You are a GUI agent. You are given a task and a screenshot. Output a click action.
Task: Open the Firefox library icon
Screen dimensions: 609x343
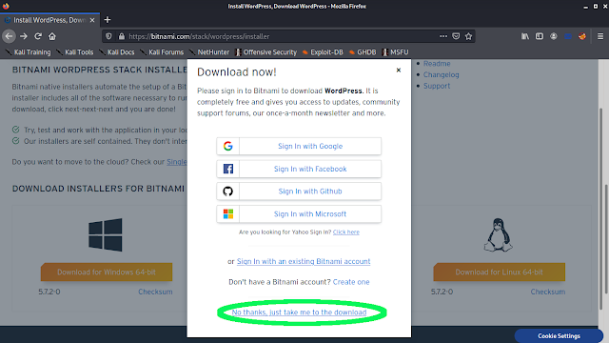[525, 36]
